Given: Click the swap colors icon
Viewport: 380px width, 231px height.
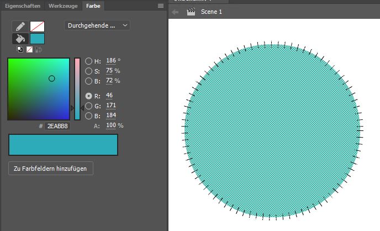Looking at the screenshot, I should (x=39, y=50).
